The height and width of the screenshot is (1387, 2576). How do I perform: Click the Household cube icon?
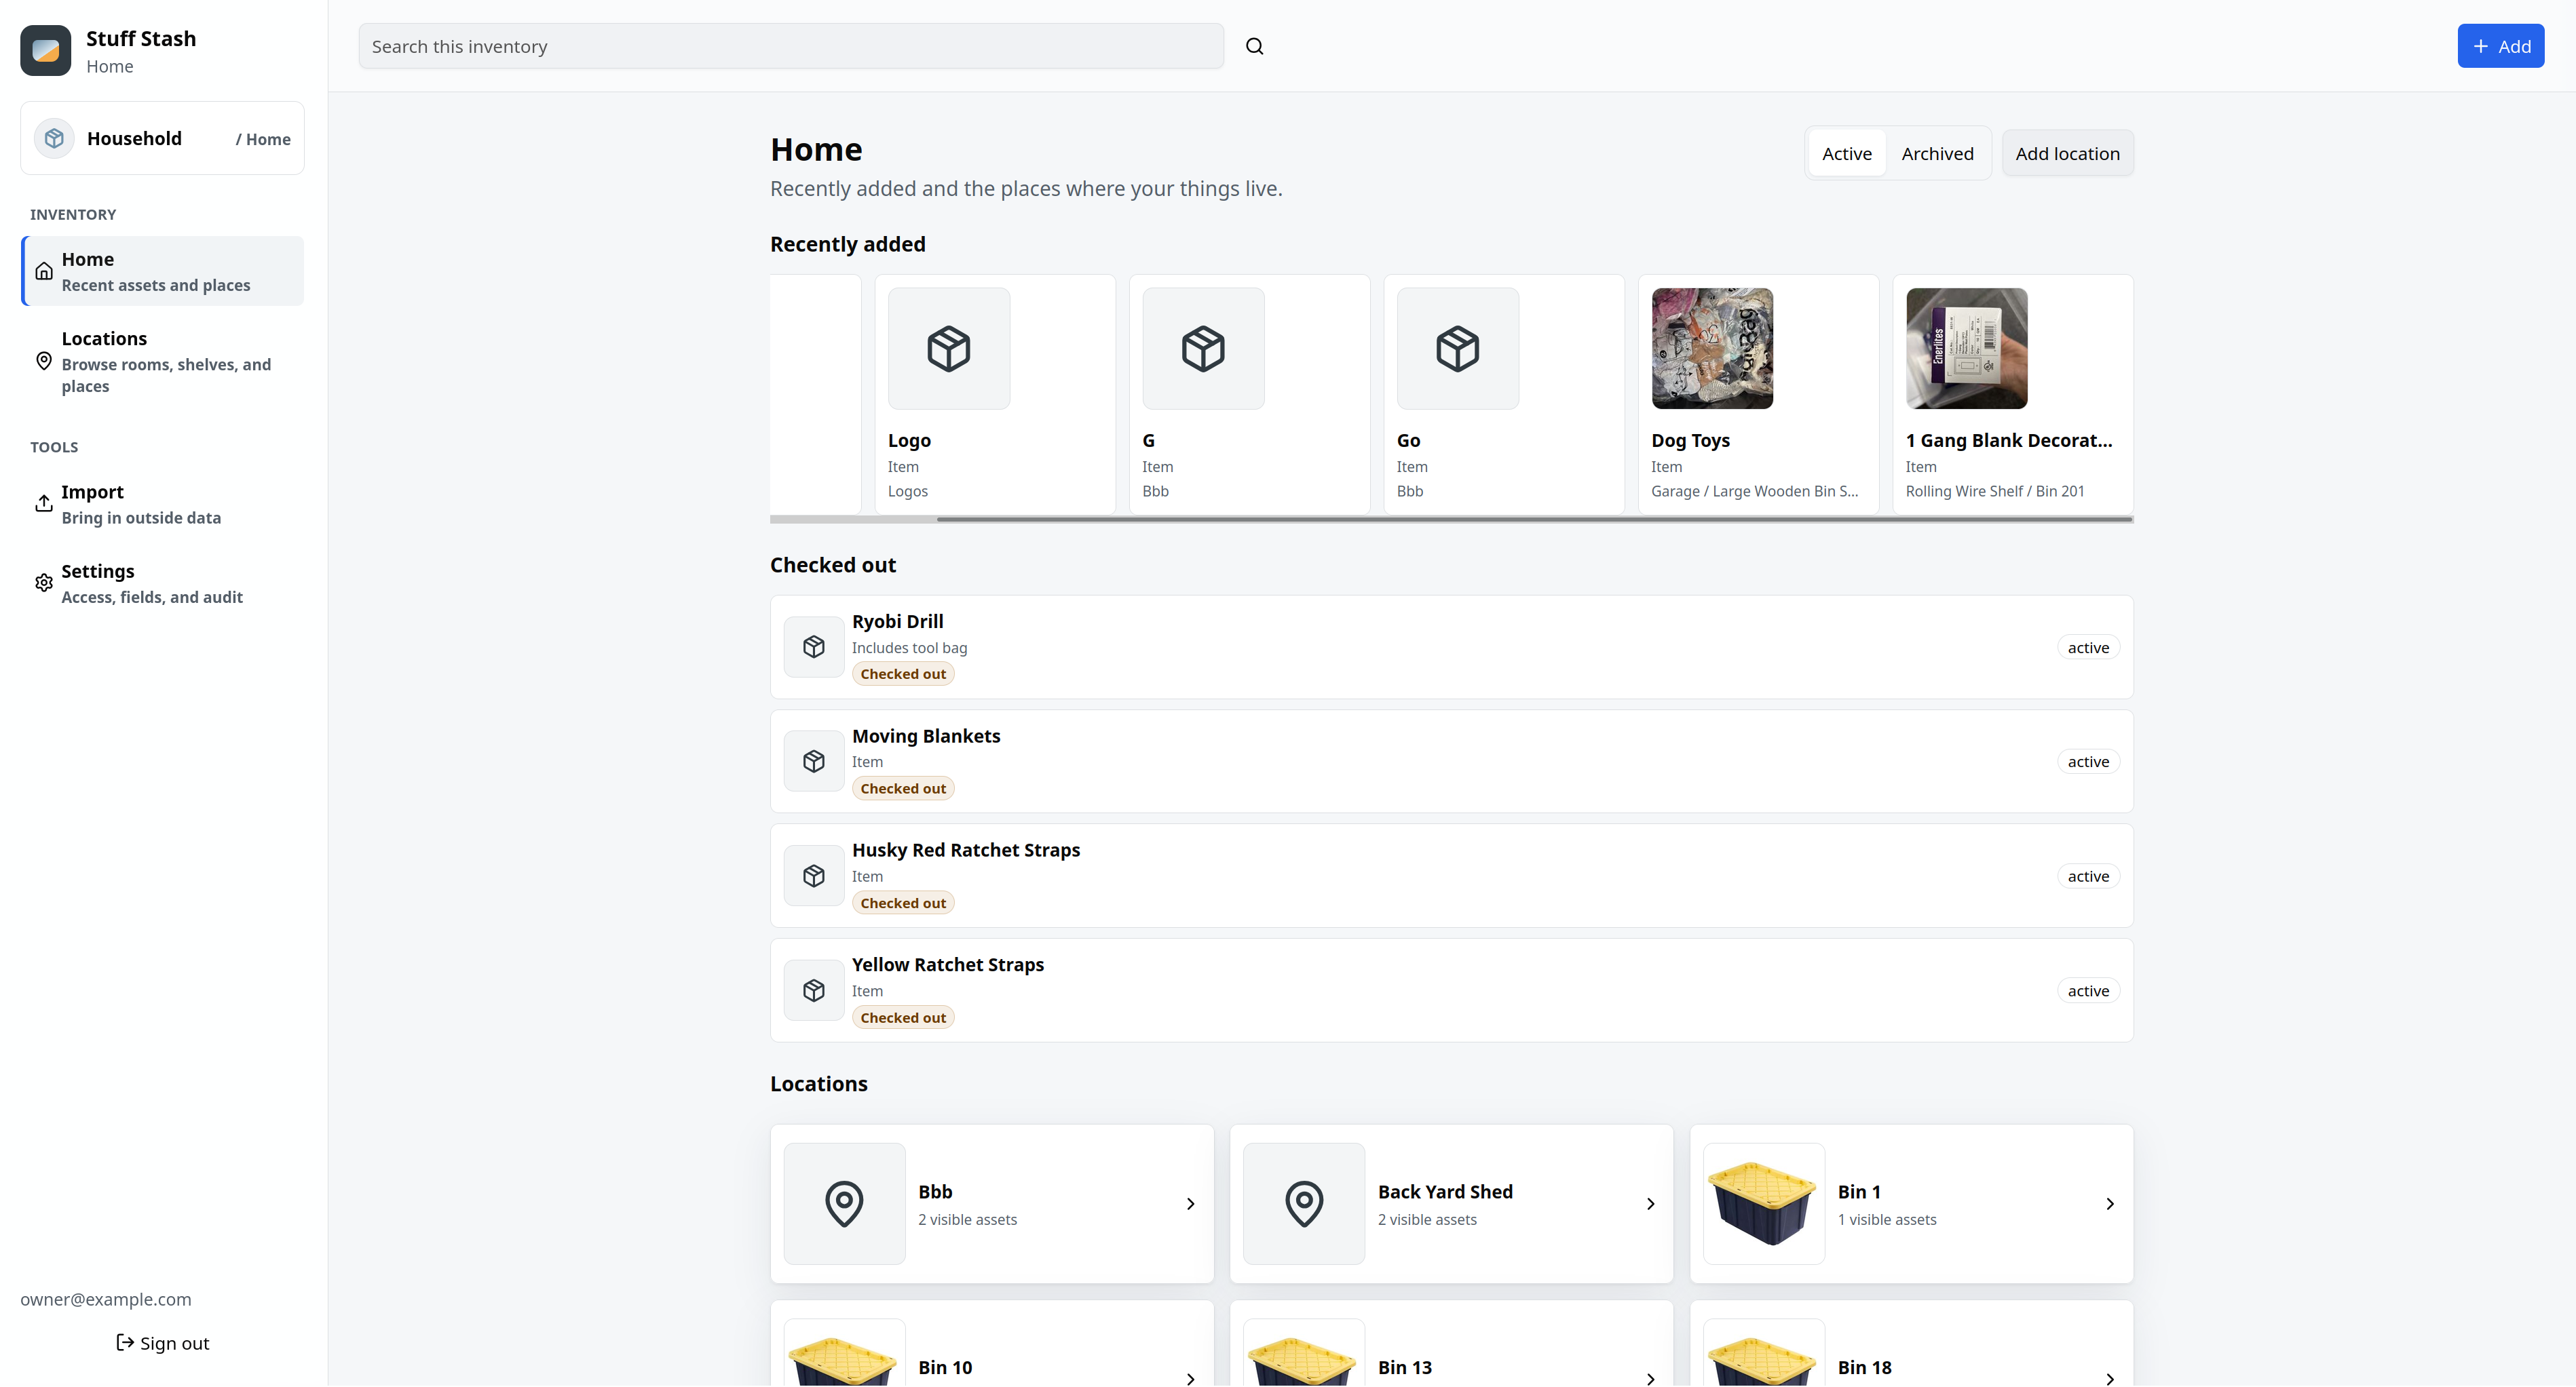click(54, 138)
